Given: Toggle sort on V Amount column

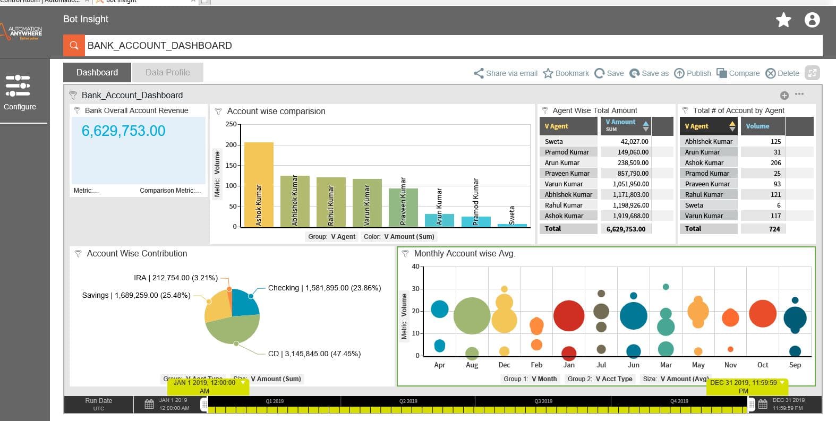Looking at the screenshot, I should [x=645, y=126].
